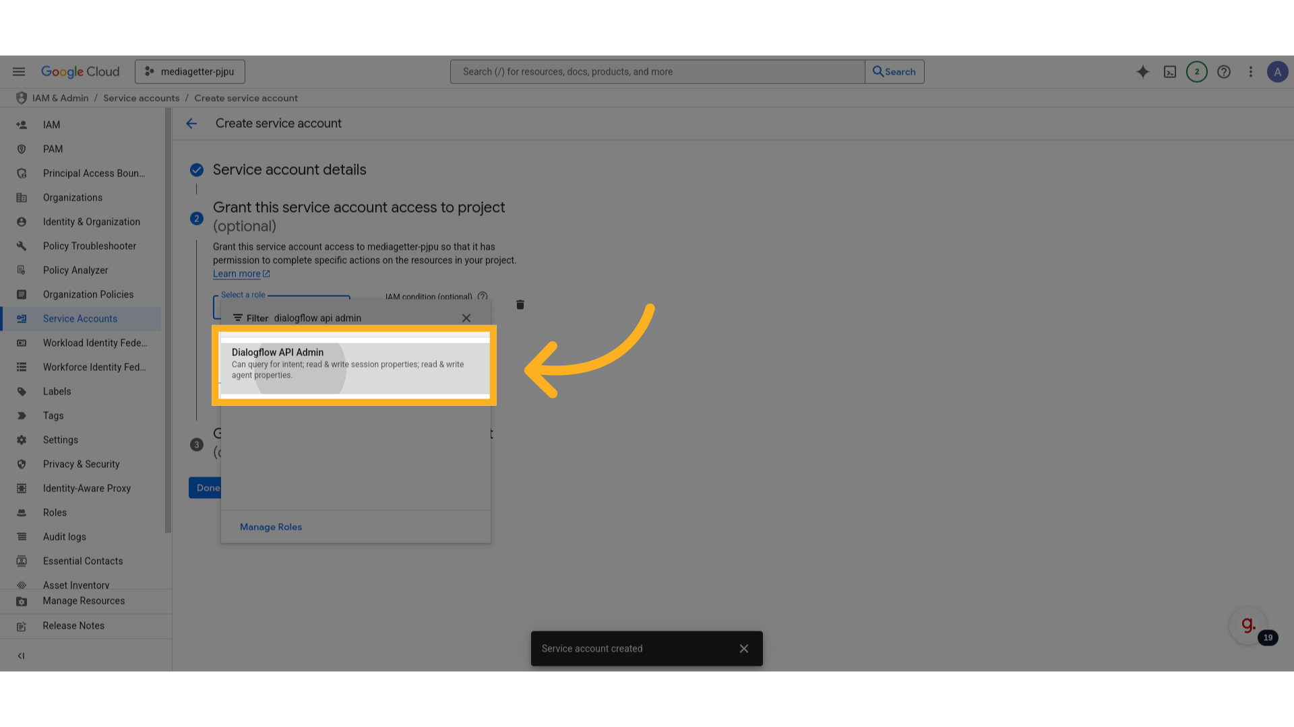Open the mediagetter-pjpu project picker
The image size is (1294, 727).
tap(190, 71)
